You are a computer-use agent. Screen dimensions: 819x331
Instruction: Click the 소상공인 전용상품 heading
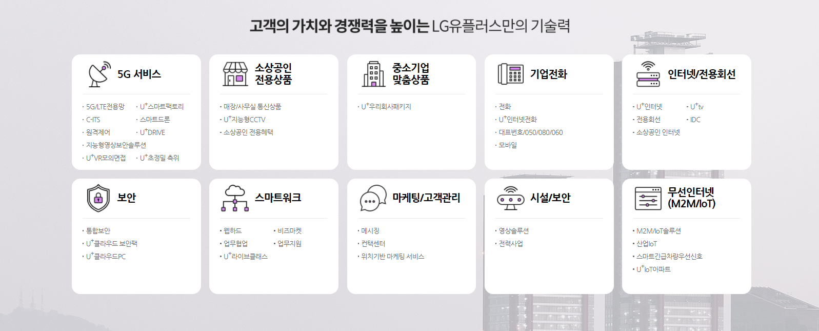273,74
